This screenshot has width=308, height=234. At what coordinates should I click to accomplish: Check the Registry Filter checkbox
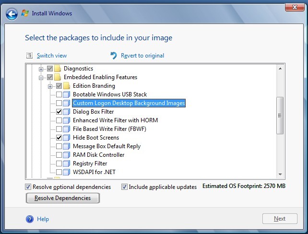click(59, 164)
